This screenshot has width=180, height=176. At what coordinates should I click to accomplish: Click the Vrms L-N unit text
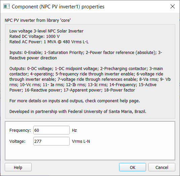(81, 141)
